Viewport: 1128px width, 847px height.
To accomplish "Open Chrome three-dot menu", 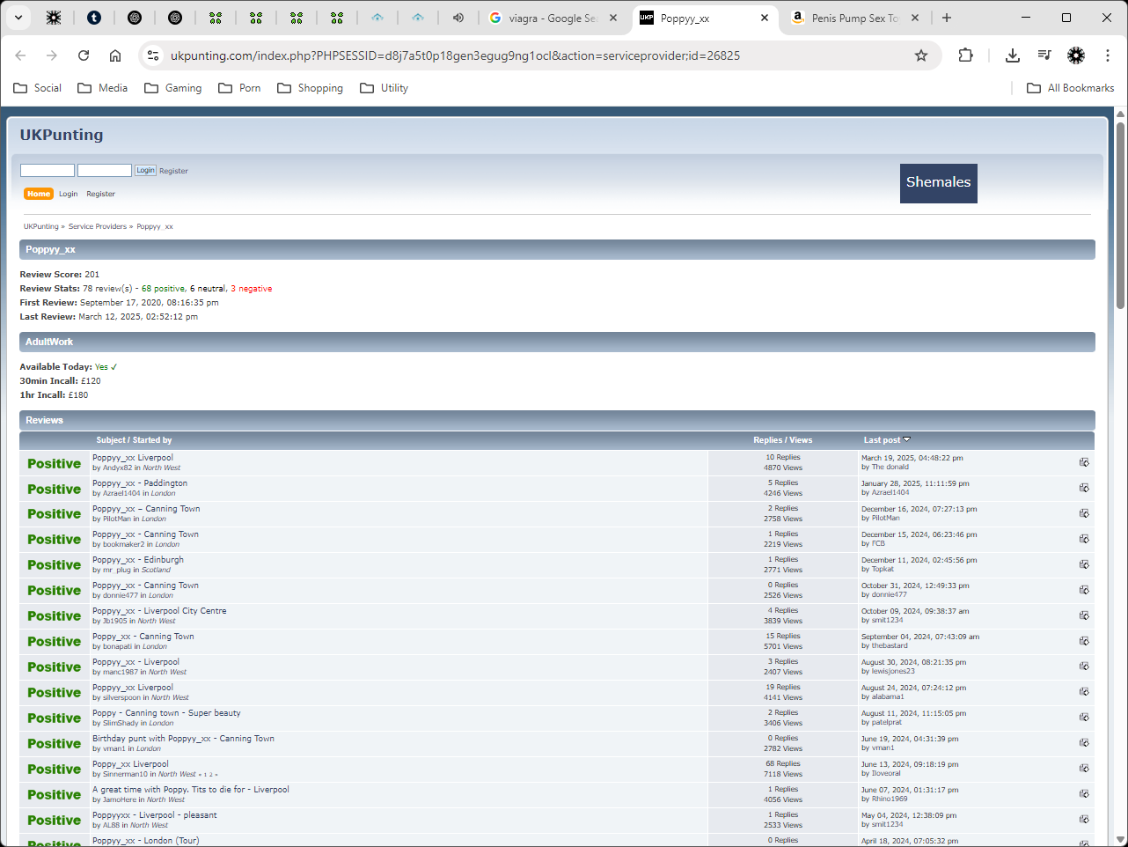I will [x=1108, y=55].
